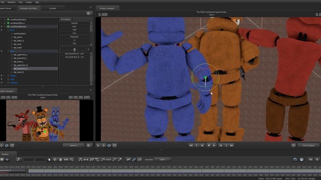The width and height of the screenshot is (321, 180).
Task: Select the secondary viewport screen manipulator circle
Action: [x=12, y=145]
